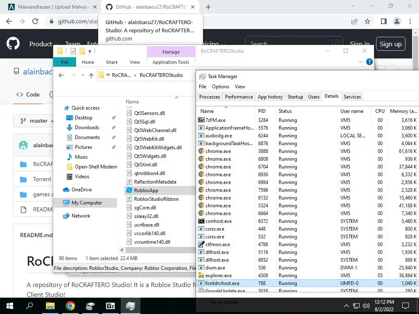The height and width of the screenshot is (314, 419).
Task: Launch 7-Zip from taskbar
Action: [x=110, y=306]
